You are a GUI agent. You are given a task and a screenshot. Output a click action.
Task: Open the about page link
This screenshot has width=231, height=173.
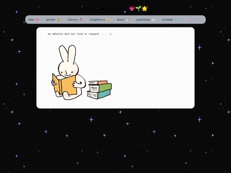(123, 20)
